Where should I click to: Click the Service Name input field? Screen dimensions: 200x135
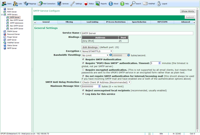coord(137,33)
